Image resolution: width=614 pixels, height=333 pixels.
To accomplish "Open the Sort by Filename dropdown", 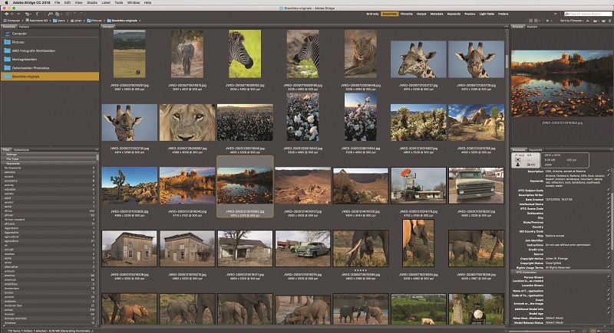I will point(571,21).
